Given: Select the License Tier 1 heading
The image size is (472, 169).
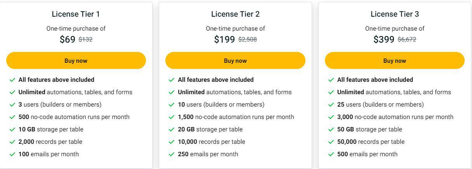Looking at the screenshot, I should (76, 14).
